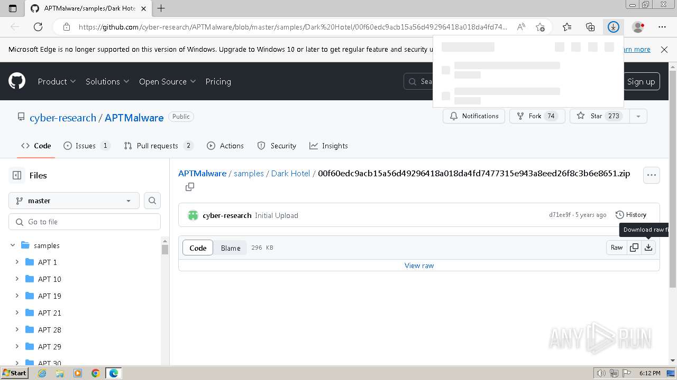
Task: Select the Code view toggle
Action: point(198,248)
